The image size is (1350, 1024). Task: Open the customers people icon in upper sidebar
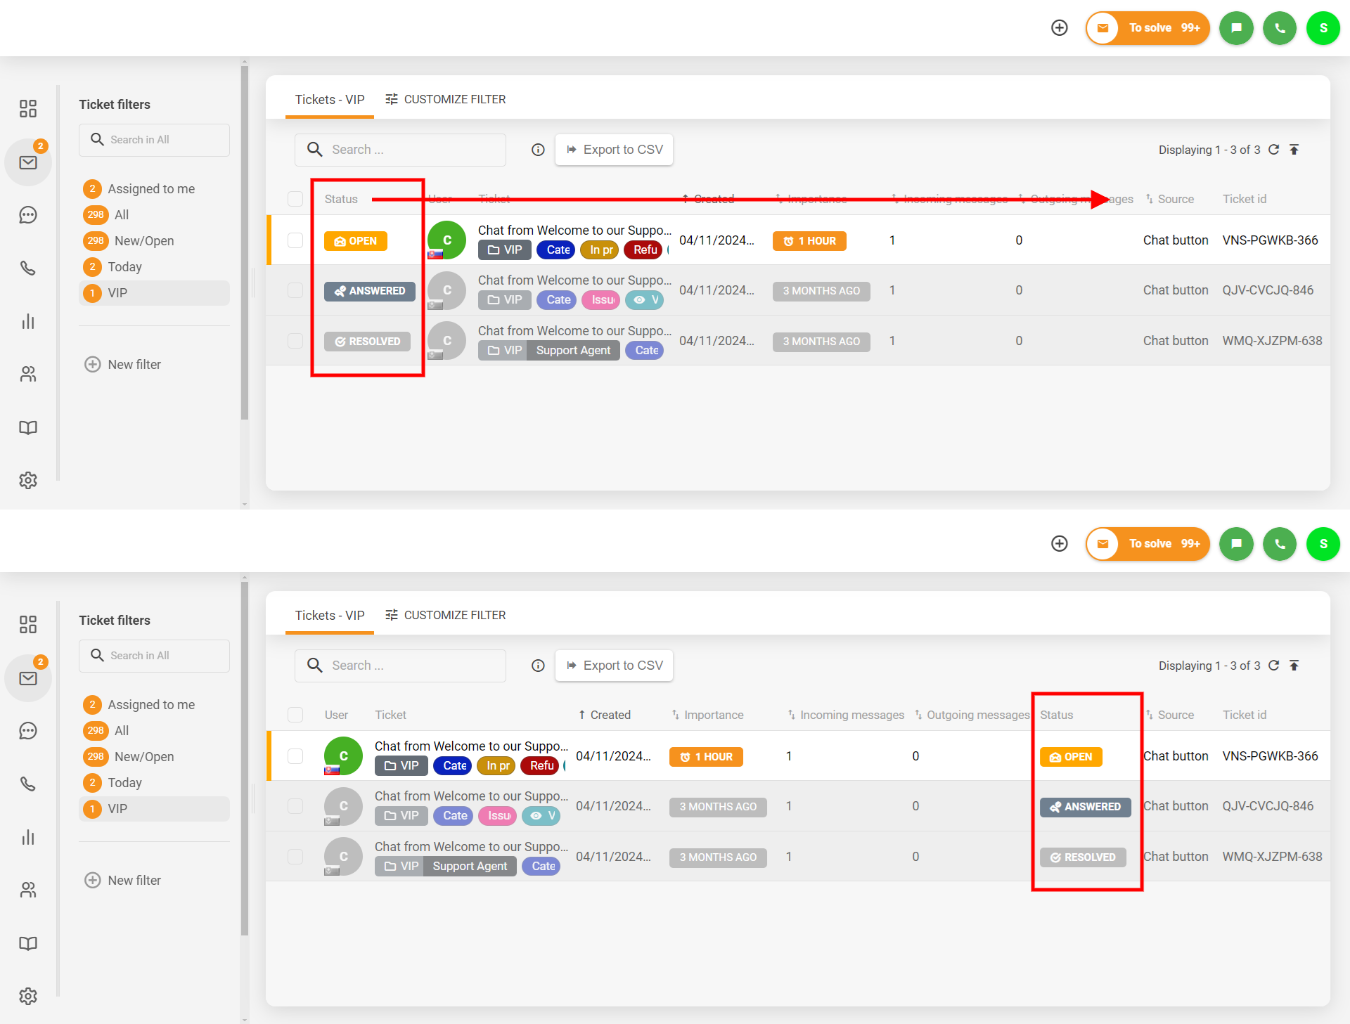tap(28, 374)
